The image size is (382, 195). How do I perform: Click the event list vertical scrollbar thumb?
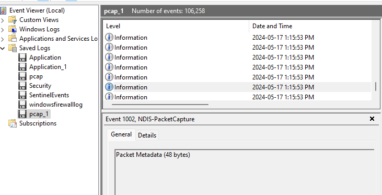(x=376, y=87)
